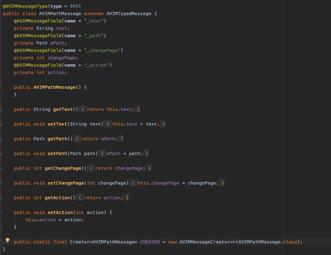This screenshot has width=331, height=255.
Task: Click the 'static' keyword
Action: (42, 242)
